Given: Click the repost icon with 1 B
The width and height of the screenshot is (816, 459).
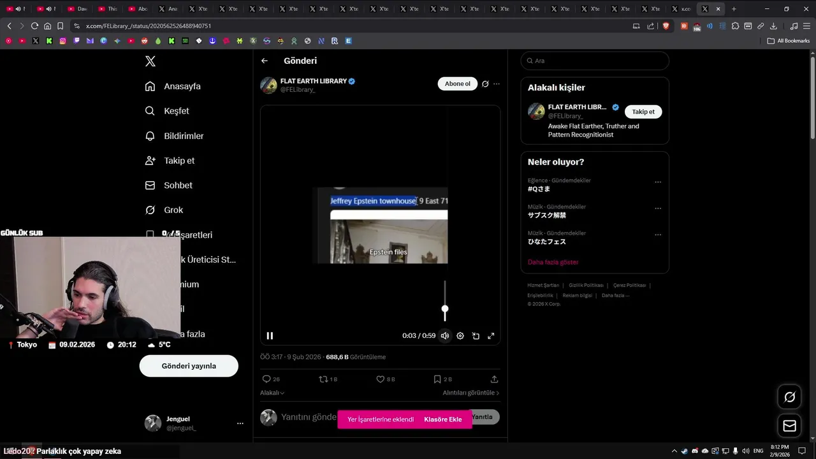Looking at the screenshot, I should click(323, 379).
